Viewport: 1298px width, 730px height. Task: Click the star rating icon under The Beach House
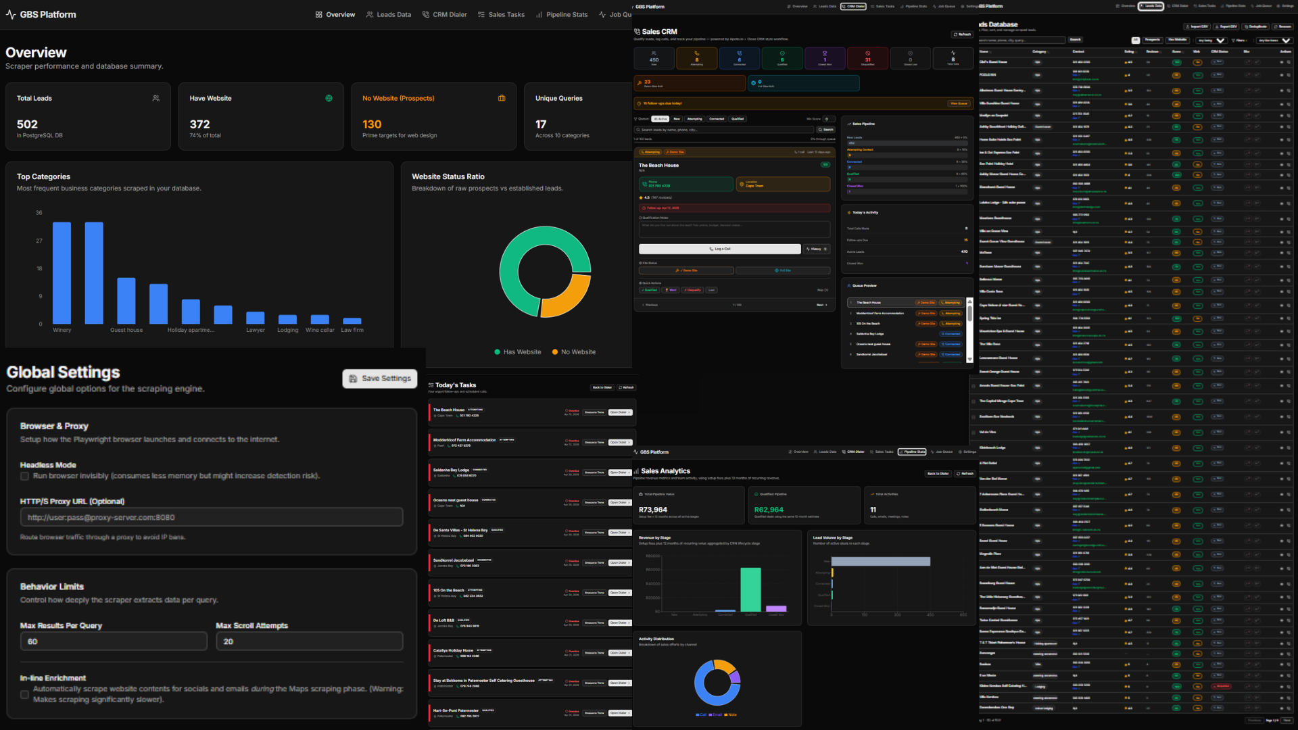pyautogui.click(x=641, y=198)
